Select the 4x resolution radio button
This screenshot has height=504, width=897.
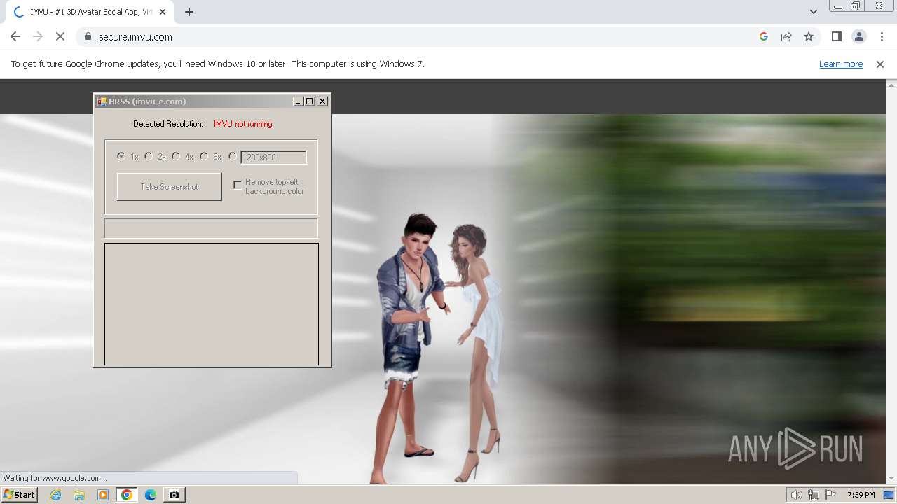176,156
